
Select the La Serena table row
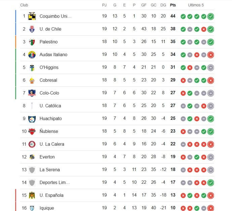tap(117, 170)
